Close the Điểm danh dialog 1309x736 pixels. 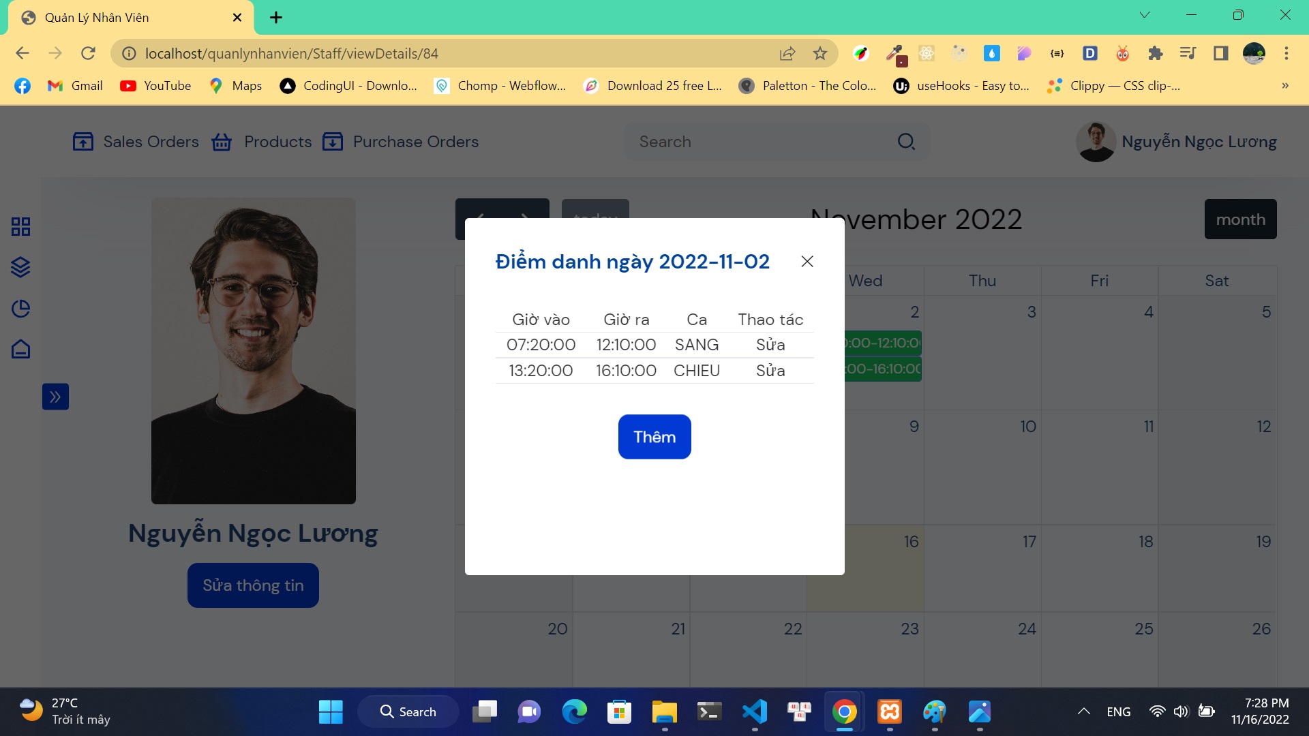pyautogui.click(x=807, y=262)
